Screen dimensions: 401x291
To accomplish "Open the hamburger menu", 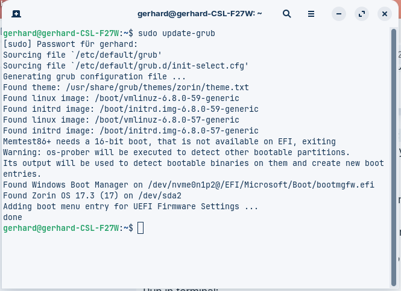I will (311, 14).
